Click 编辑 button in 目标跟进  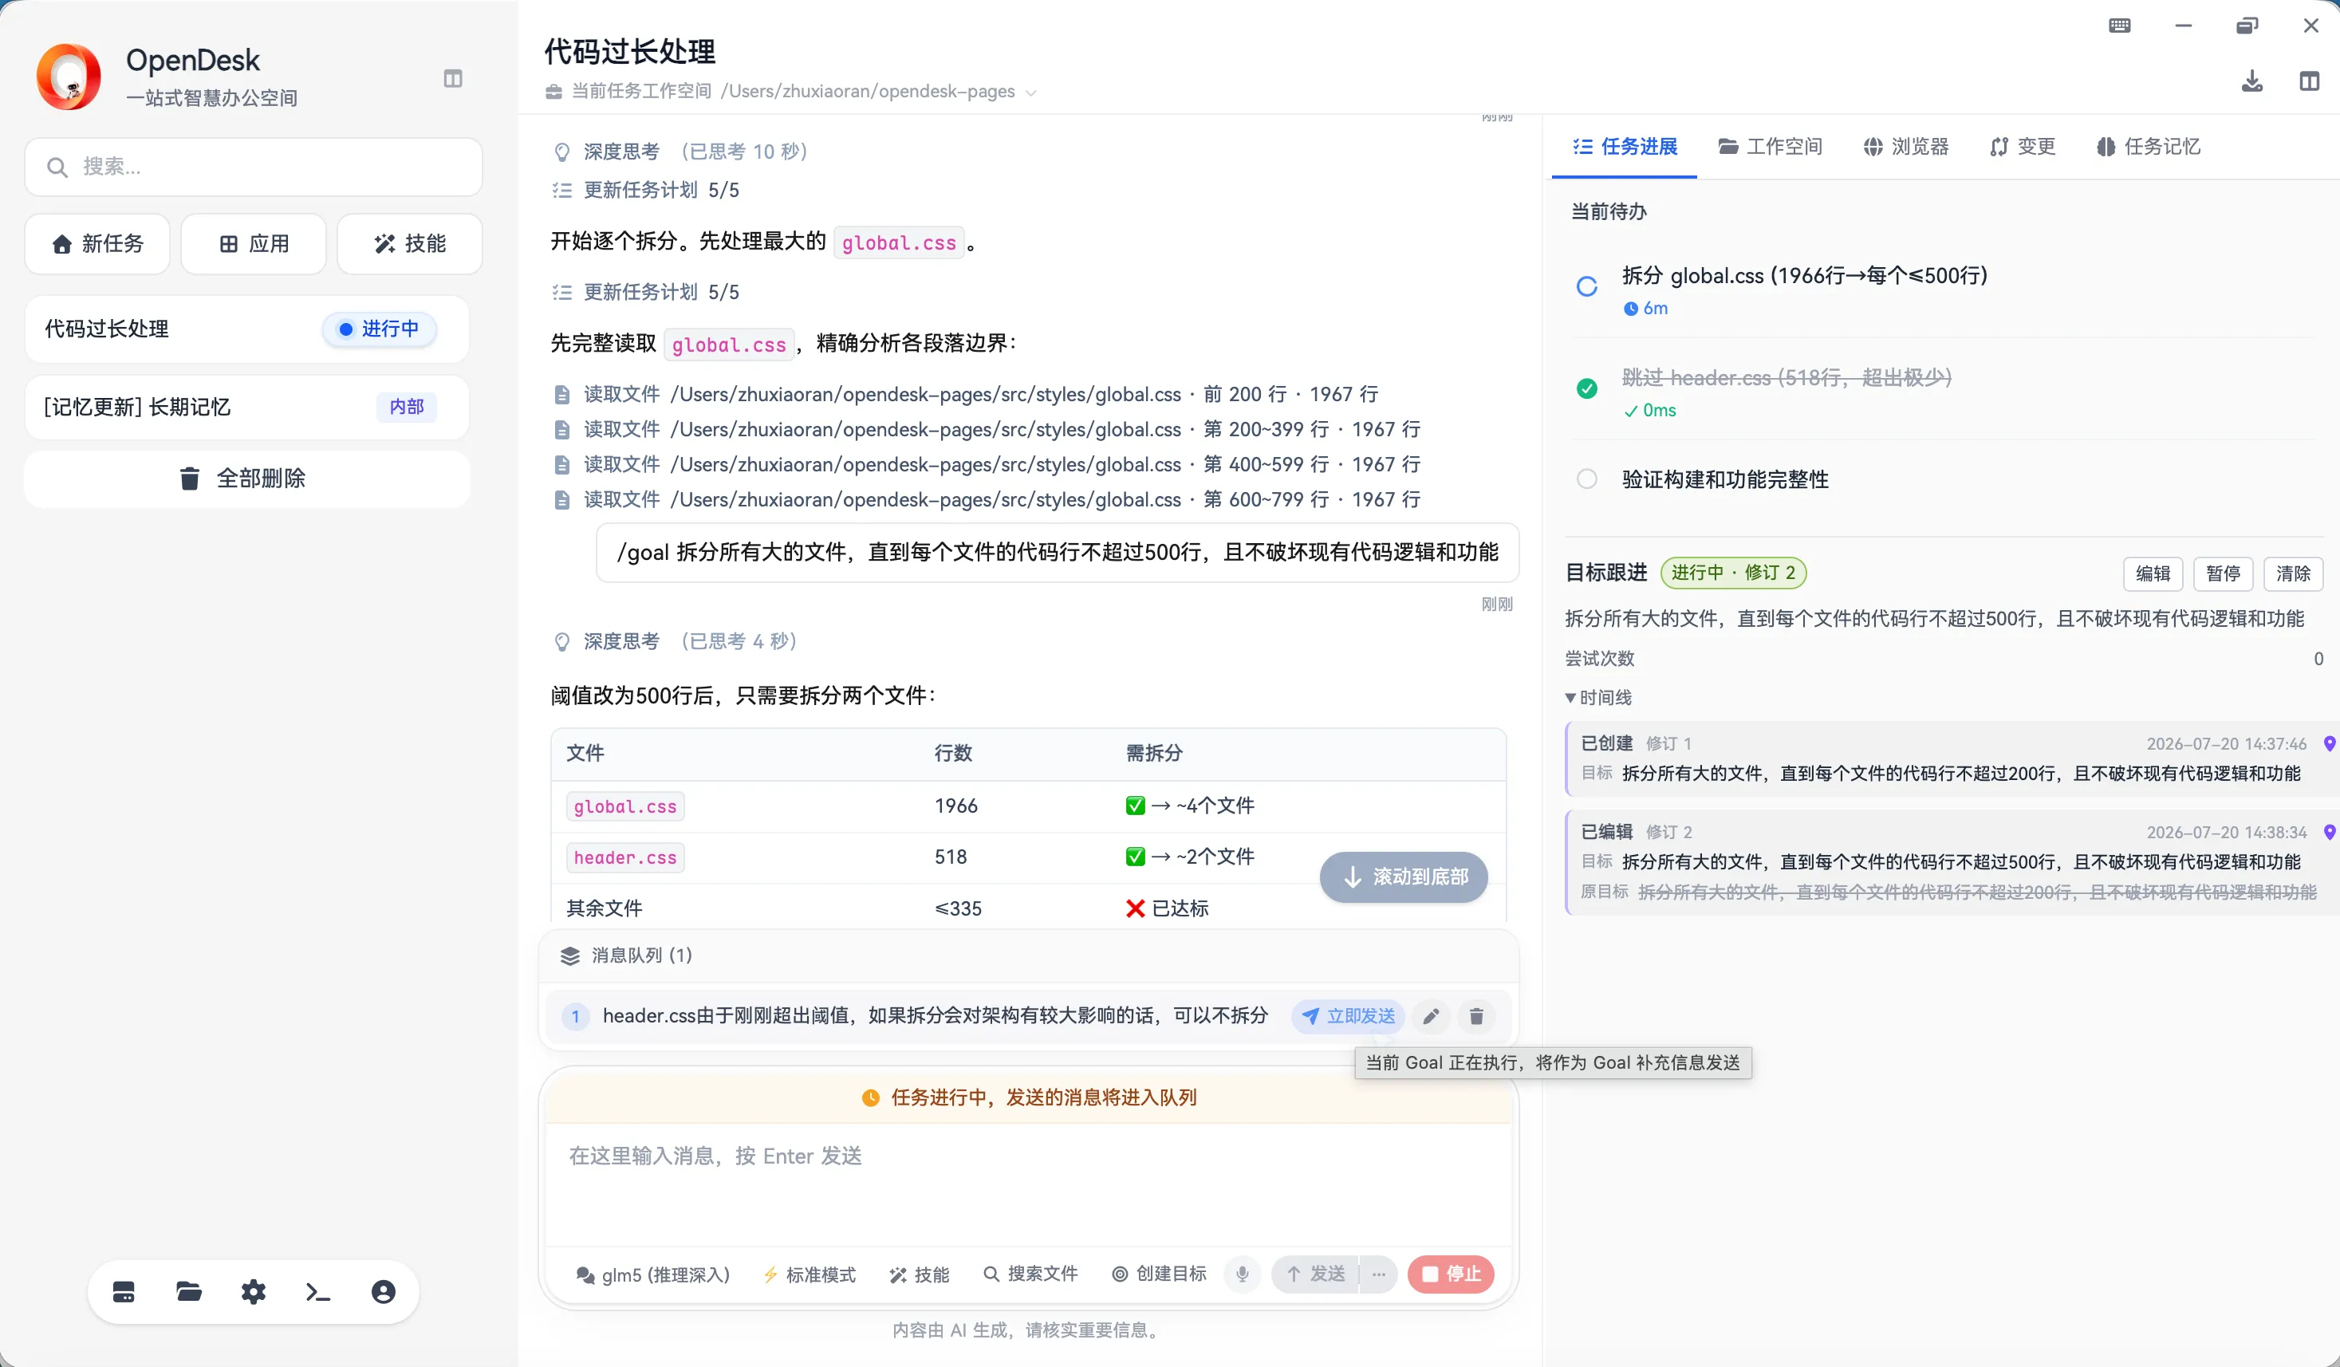click(2153, 573)
